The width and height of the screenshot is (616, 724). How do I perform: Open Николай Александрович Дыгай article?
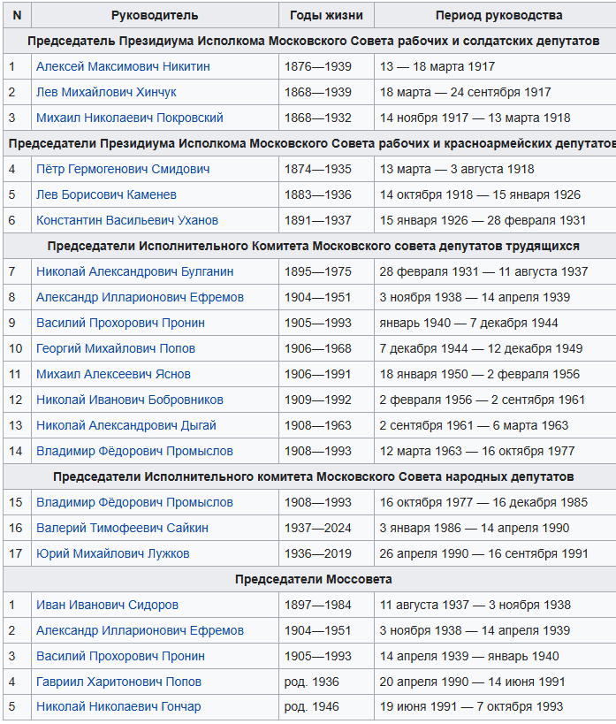click(x=125, y=425)
